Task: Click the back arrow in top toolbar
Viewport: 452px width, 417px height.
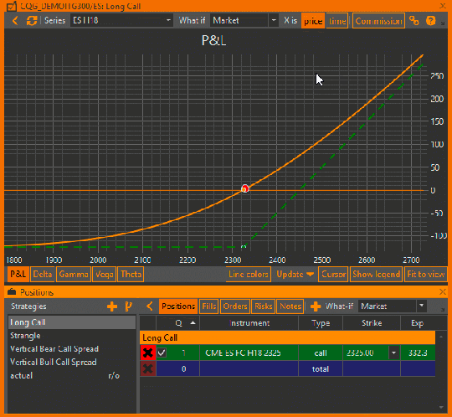Action: 15,20
